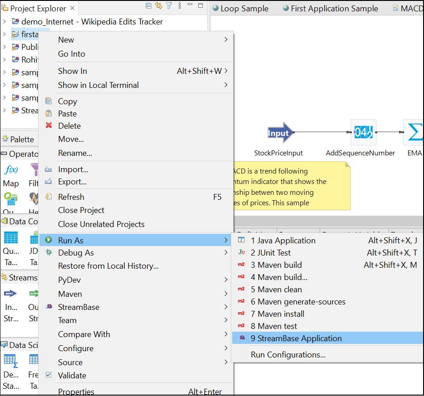Choose Import... menu entry
Viewport: 424px width, 396px height.
(136, 169)
